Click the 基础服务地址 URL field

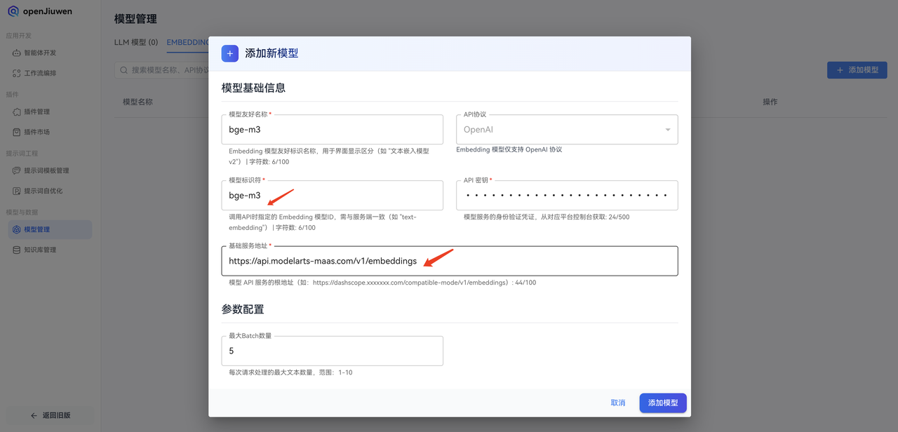pos(450,261)
